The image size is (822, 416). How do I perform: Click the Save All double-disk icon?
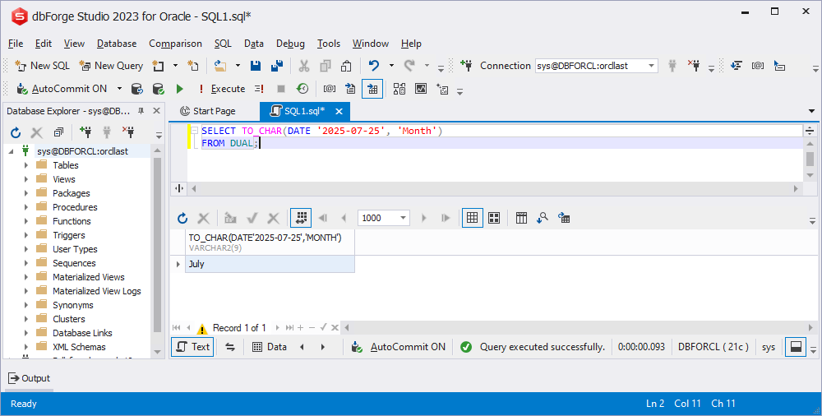point(277,66)
